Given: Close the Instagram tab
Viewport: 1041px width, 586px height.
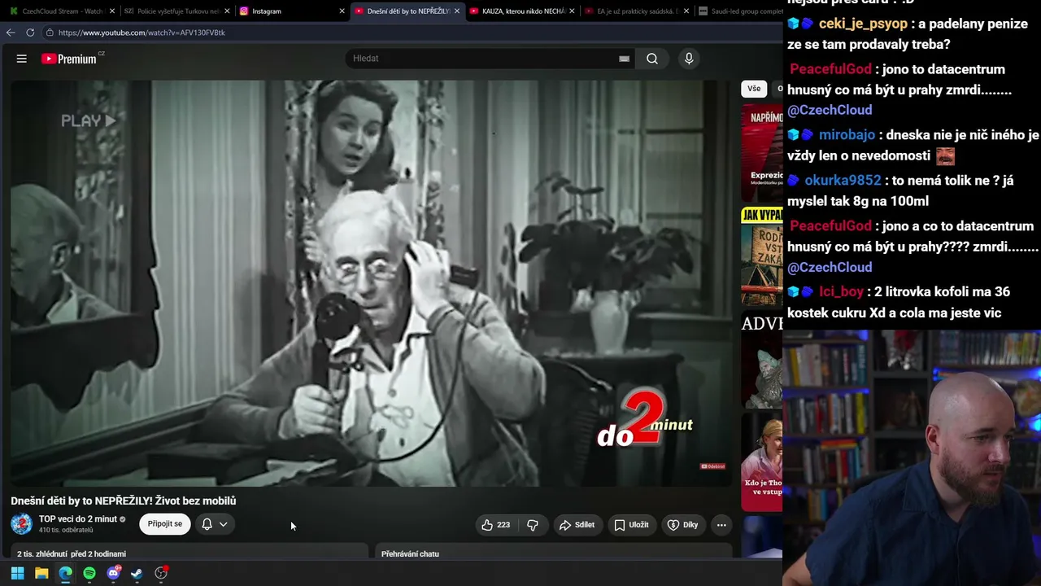Looking at the screenshot, I should pos(342,11).
